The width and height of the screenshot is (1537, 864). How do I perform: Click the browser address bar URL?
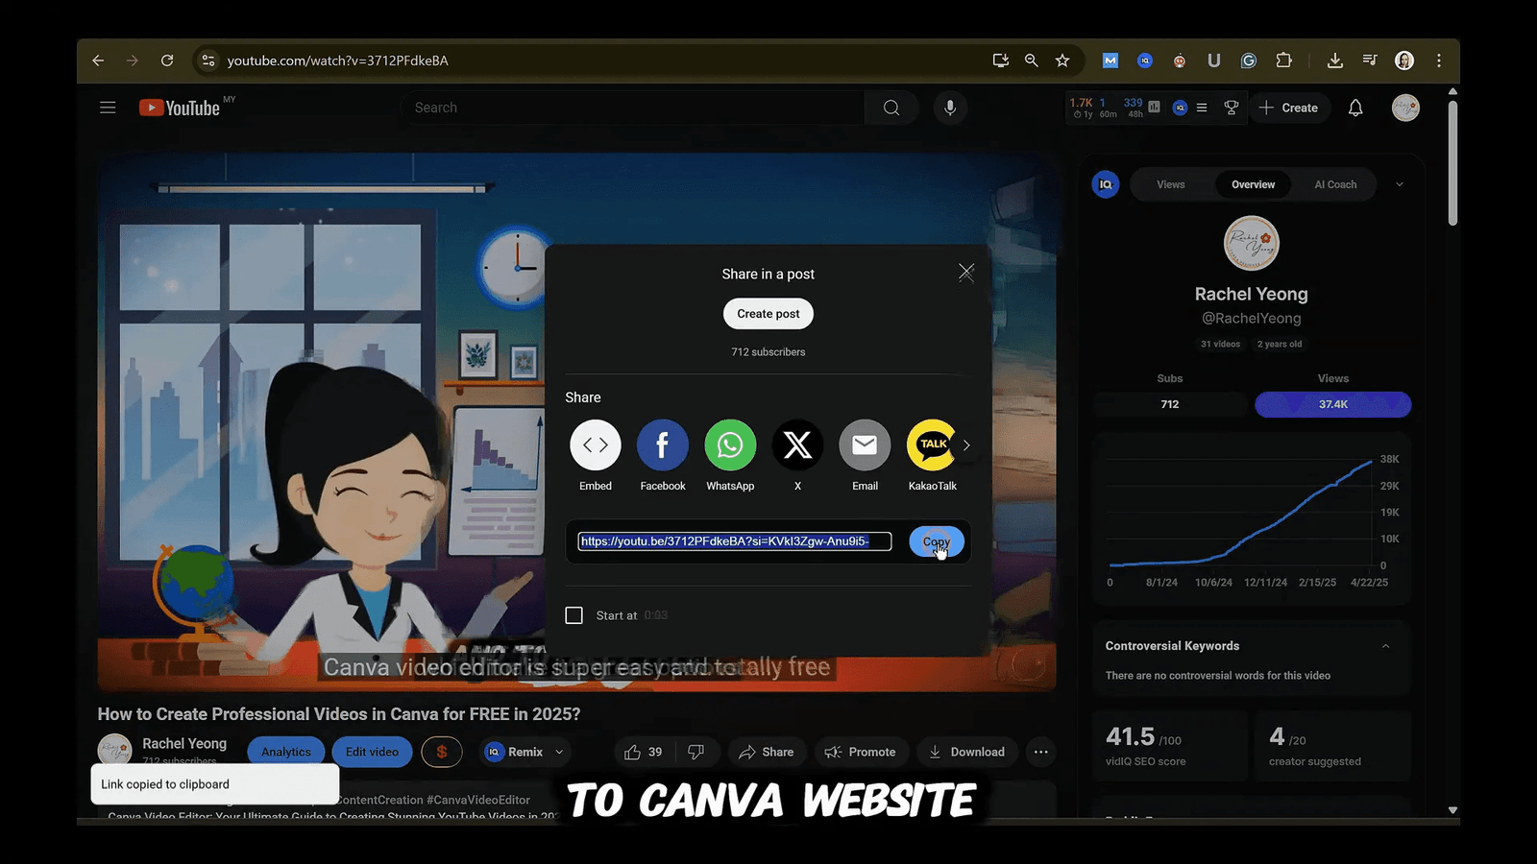(337, 60)
